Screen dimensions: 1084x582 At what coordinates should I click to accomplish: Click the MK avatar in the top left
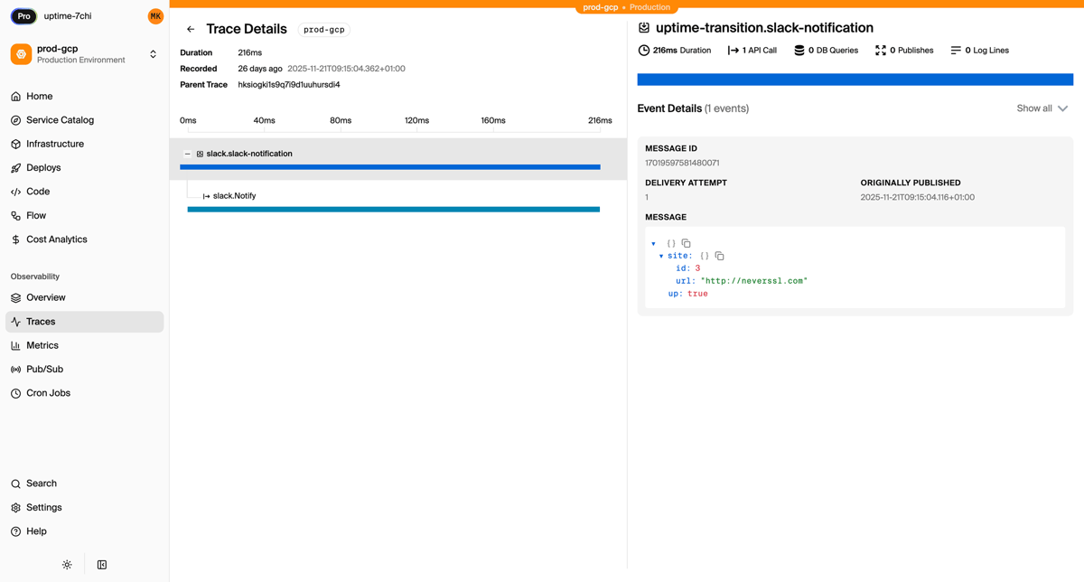click(x=155, y=15)
